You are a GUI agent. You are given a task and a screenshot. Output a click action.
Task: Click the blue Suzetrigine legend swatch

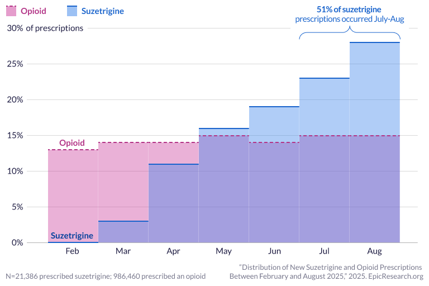pyautogui.click(x=72, y=11)
